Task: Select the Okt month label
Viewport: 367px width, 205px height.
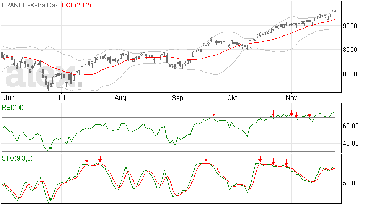Action: tap(232, 97)
